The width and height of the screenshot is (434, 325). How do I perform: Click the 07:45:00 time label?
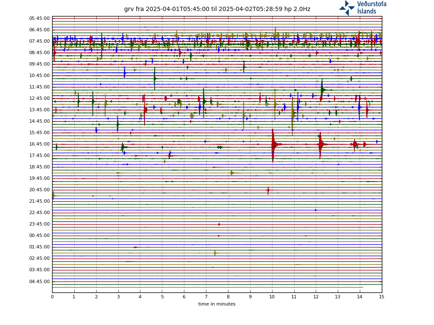[39, 41]
